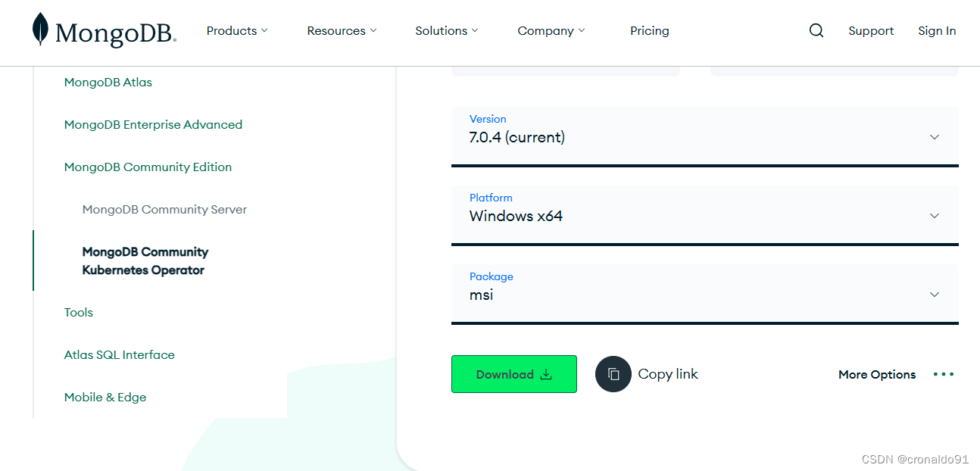Expand the Package msi dropdown
The image size is (980, 471).
pos(705,294)
